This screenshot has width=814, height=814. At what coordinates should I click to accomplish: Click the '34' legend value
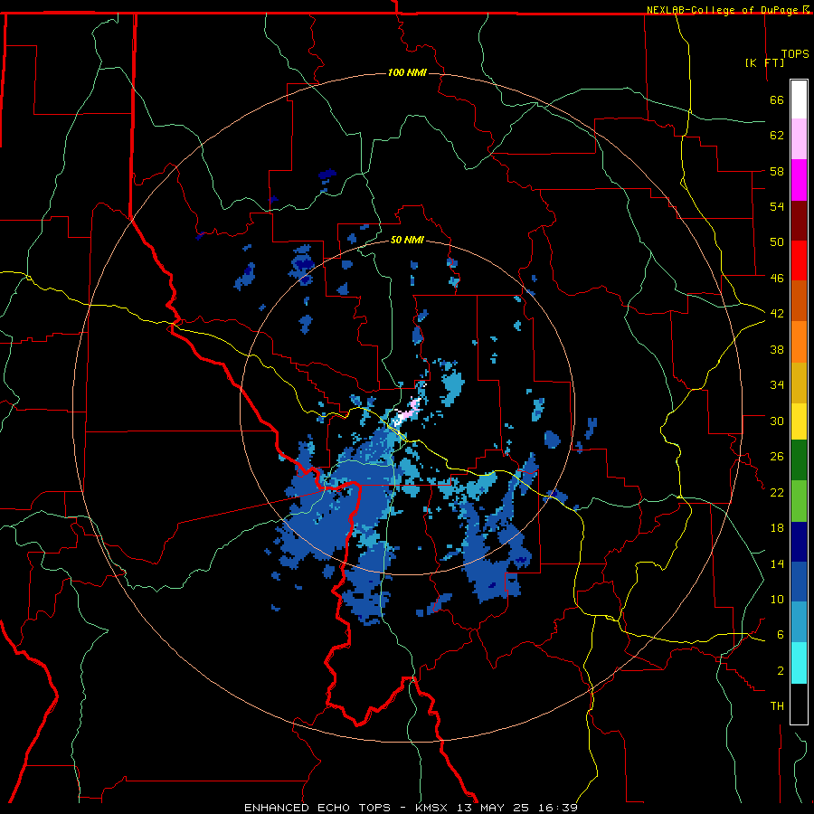777,385
